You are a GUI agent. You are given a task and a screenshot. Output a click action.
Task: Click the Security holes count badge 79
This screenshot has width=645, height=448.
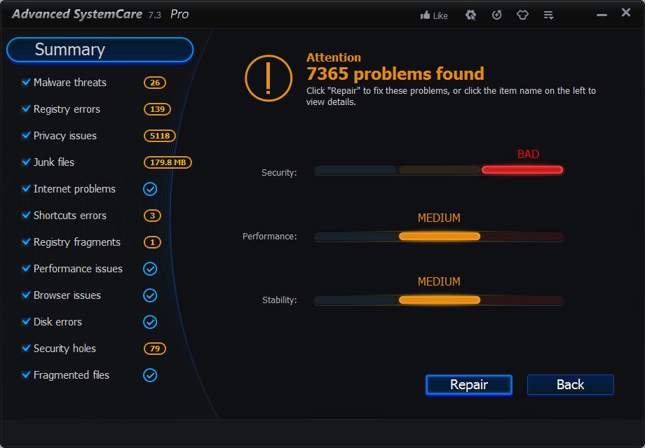[155, 349]
